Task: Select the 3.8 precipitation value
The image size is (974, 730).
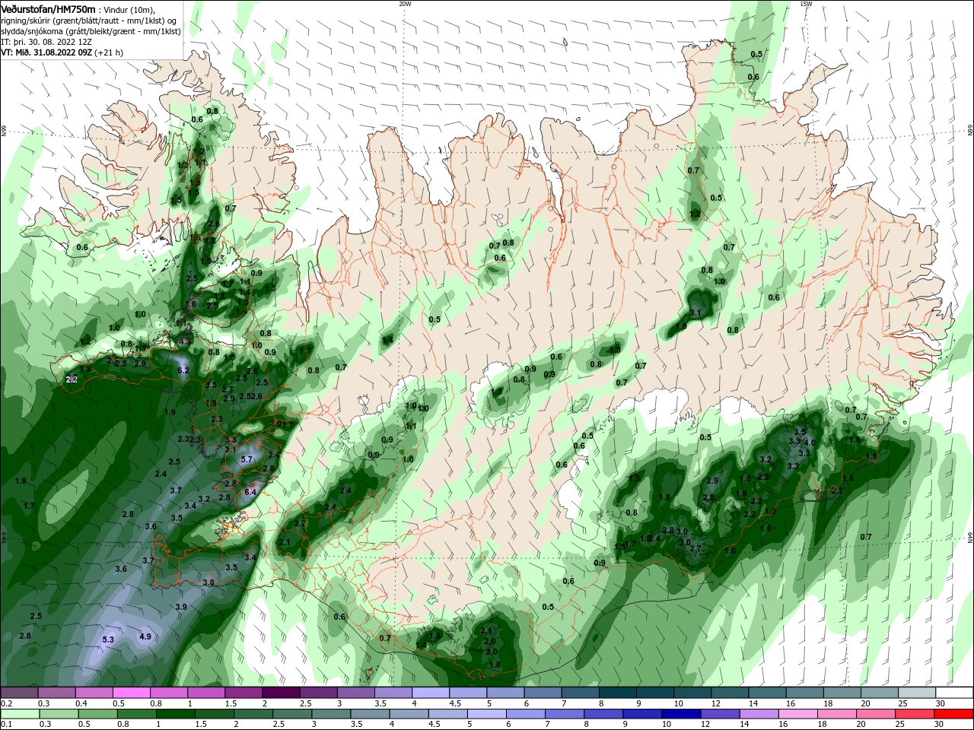Action: (x=208, y=582)
